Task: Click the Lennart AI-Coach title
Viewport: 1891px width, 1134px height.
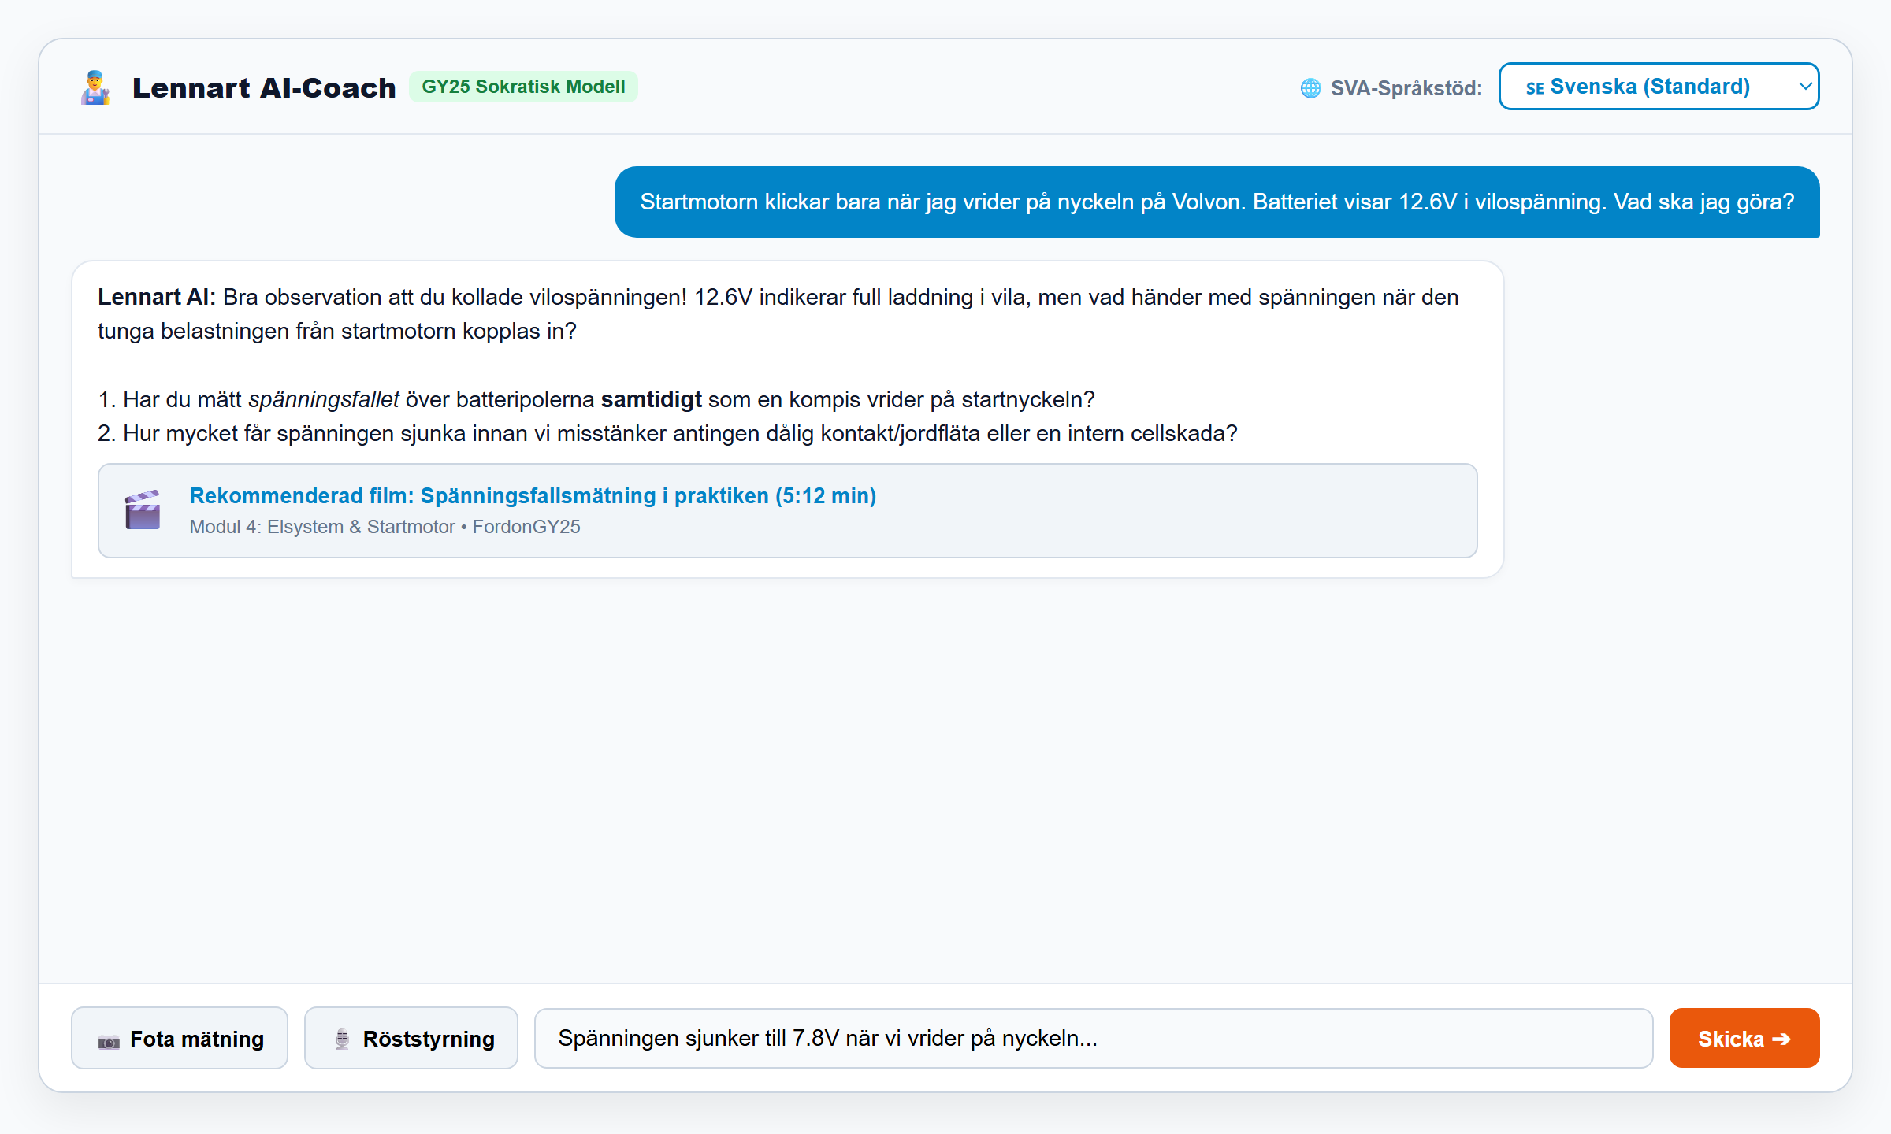Action: [x=264, y=87]
